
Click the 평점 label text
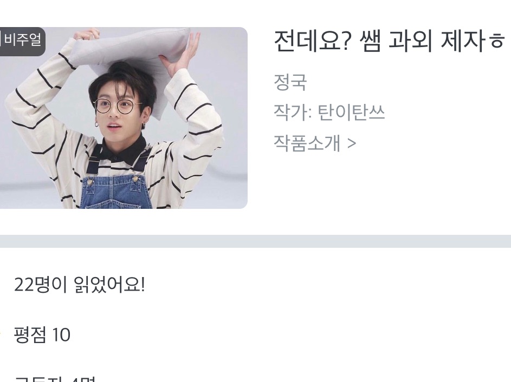click(x=30, y=334)
